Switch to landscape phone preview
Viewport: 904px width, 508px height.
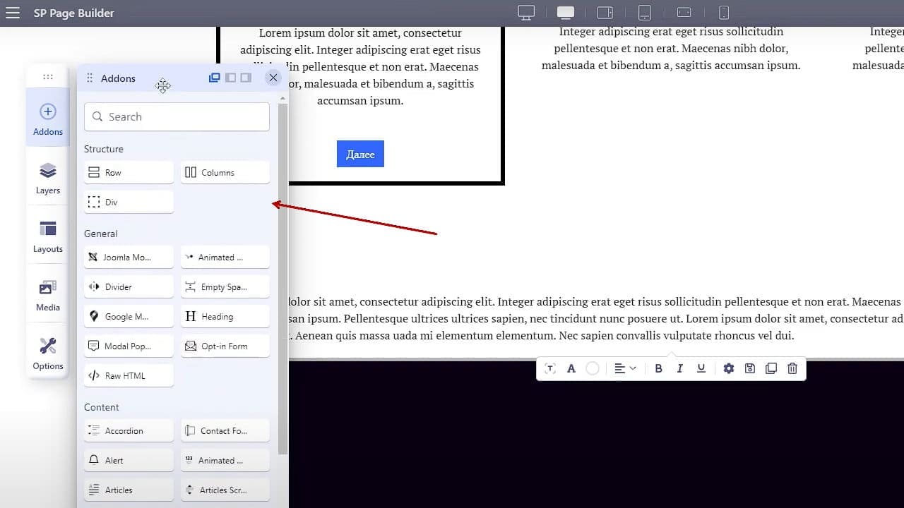point(684,13)
